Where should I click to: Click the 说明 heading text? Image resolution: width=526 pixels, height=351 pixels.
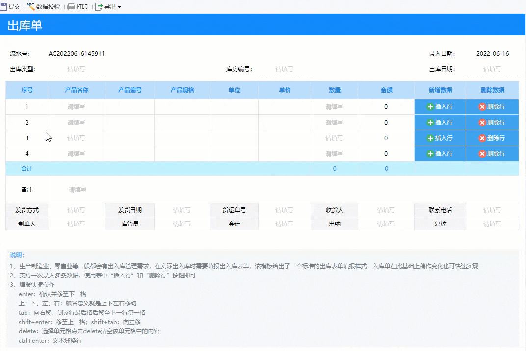17,255
